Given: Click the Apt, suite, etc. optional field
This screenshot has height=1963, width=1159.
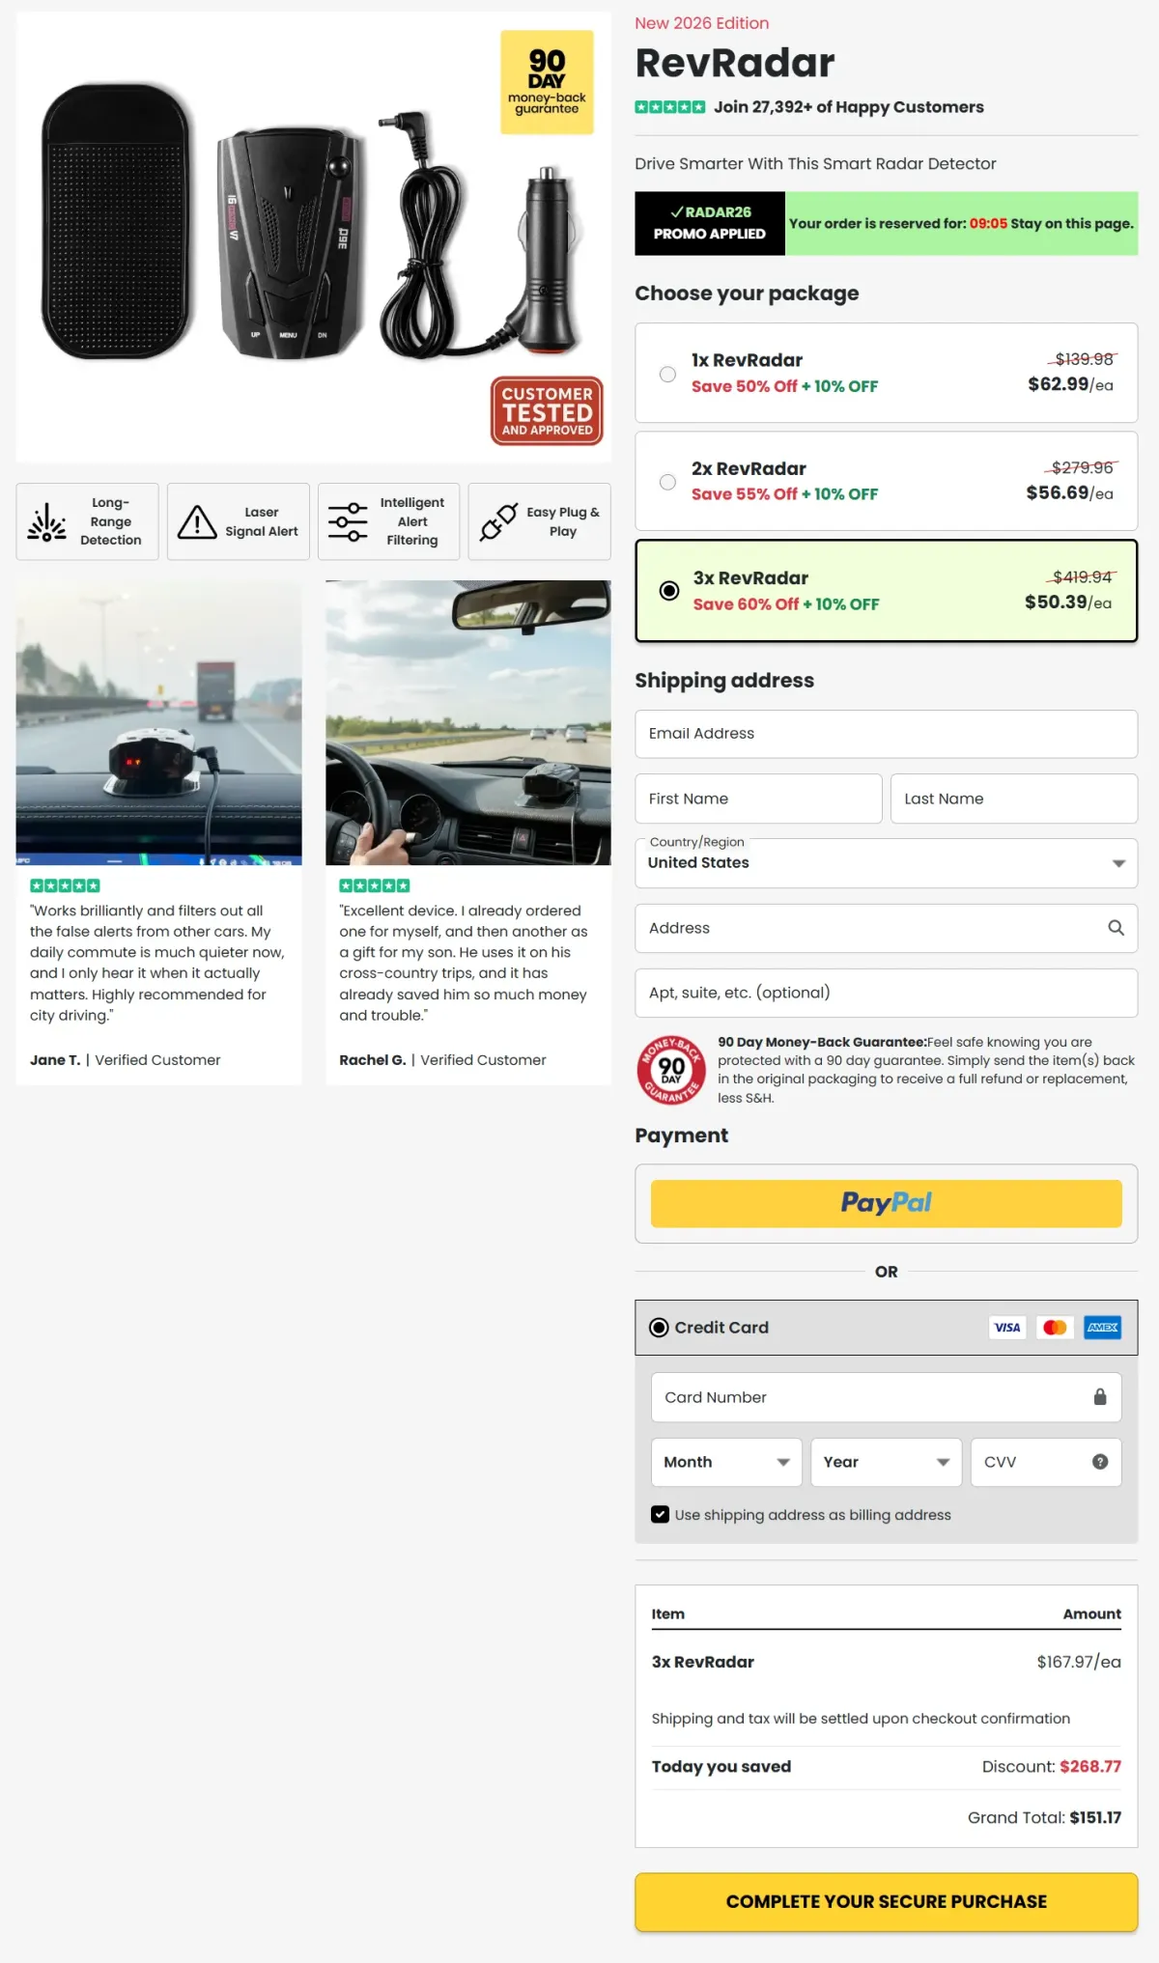Looking at the screenshot, I should tap(886, 993).
